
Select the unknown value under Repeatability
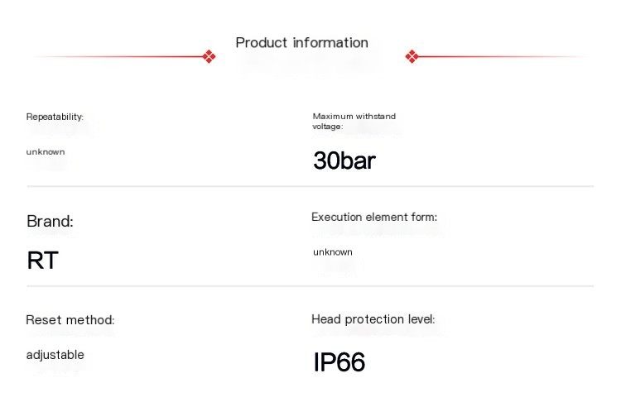pyautogui.click(x=46, y=152)
